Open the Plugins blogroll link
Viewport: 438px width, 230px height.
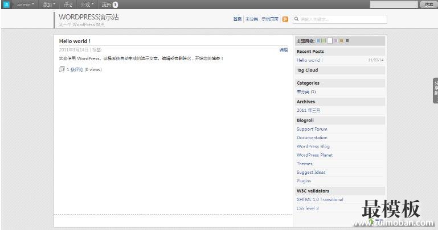[304, 181]
